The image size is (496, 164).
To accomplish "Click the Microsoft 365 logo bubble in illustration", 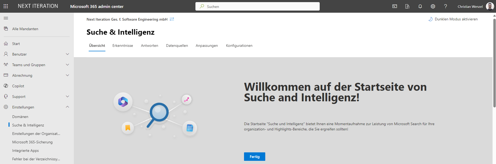I will (123, 102).
